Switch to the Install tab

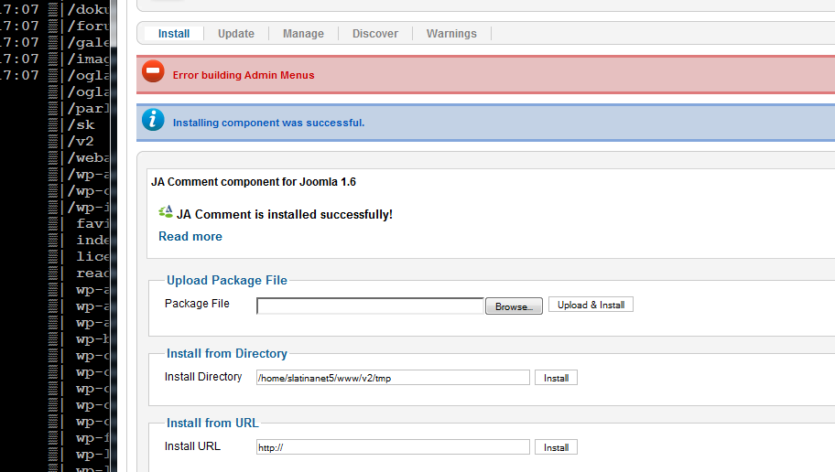point(174,34)
